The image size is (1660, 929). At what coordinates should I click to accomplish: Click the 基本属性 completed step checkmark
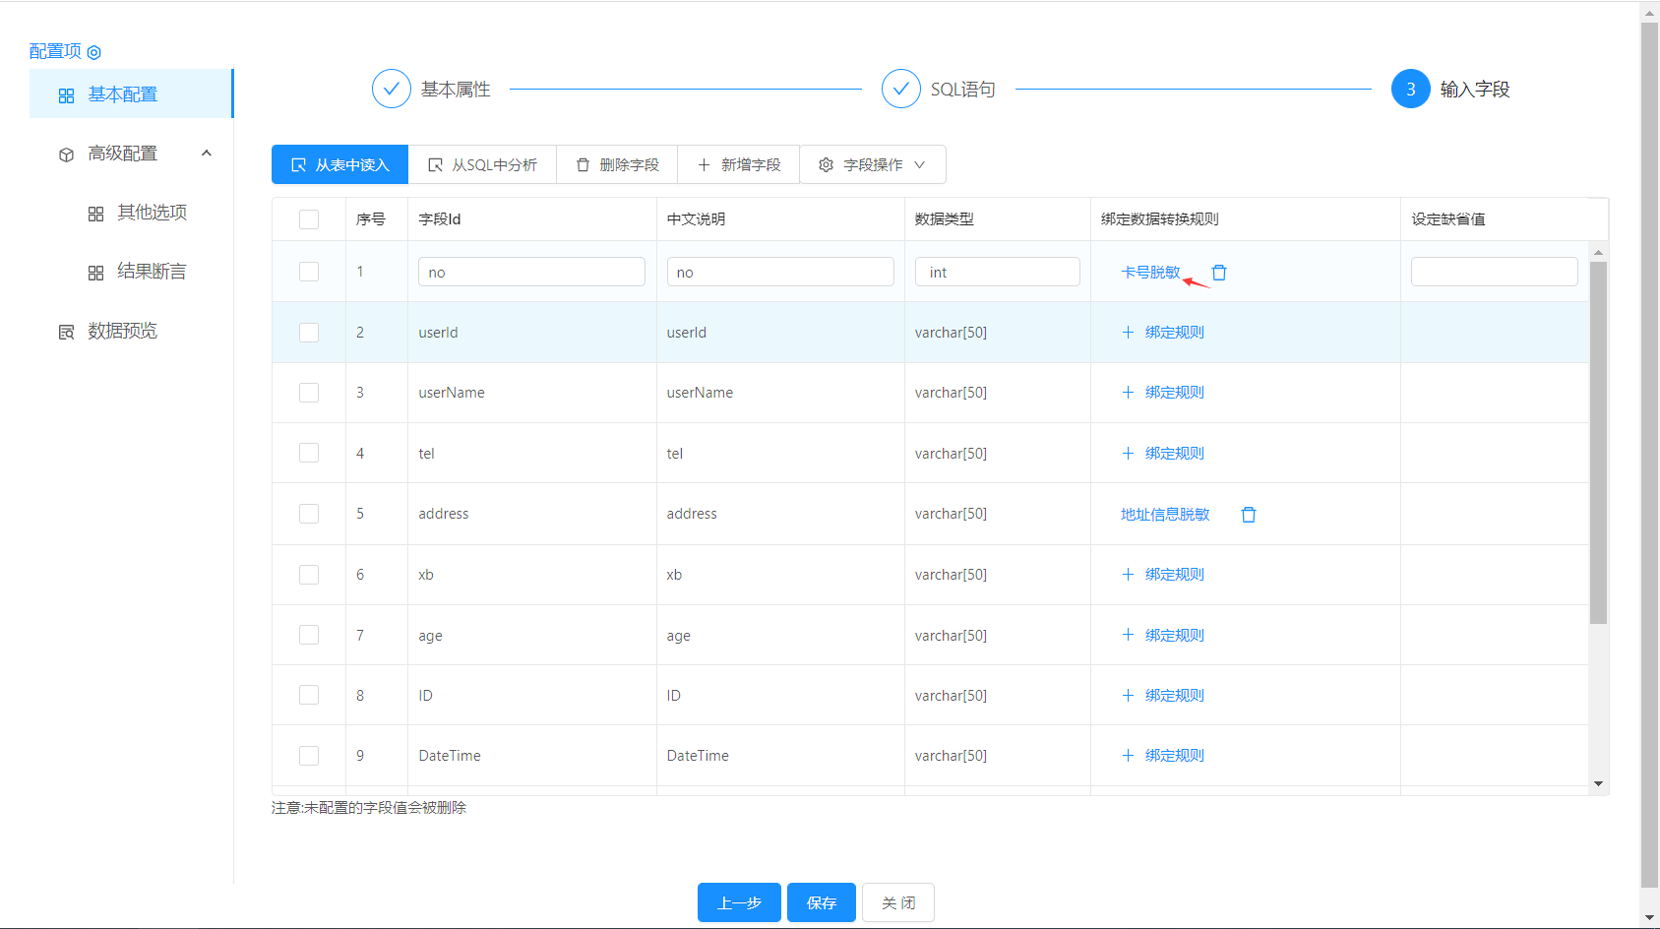pos(391,90)
